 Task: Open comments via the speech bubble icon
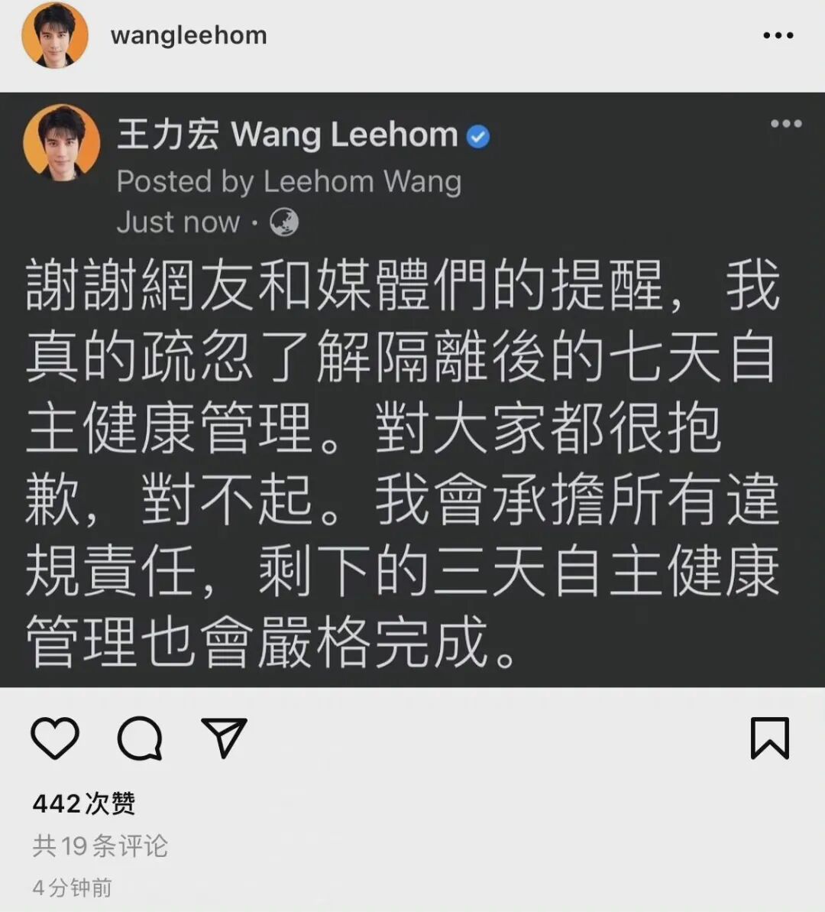140,738
